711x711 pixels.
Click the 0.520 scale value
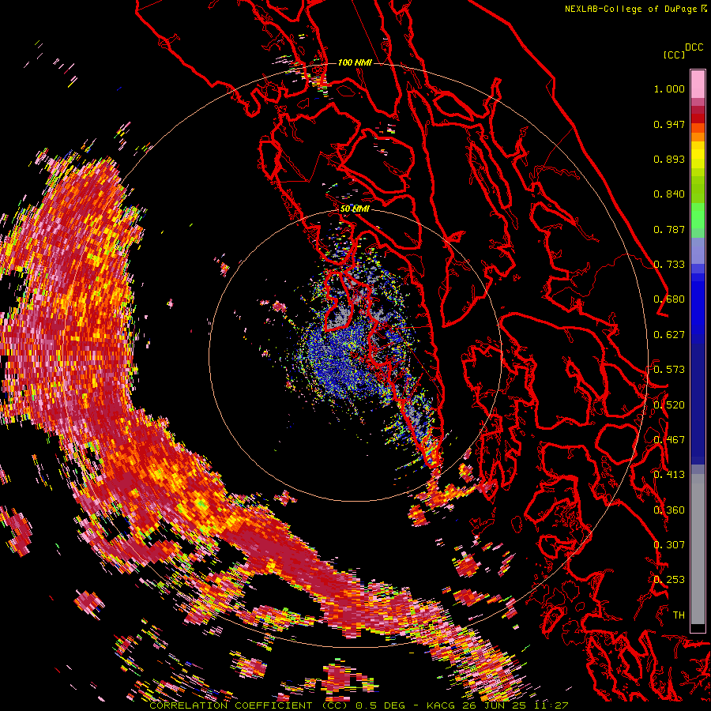pos(669,405)
